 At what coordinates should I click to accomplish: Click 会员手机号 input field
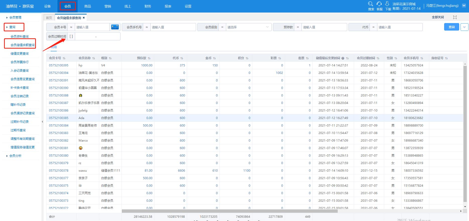point(173,27)
